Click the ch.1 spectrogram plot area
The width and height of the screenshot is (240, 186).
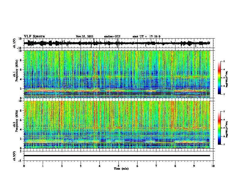point(117,74)
